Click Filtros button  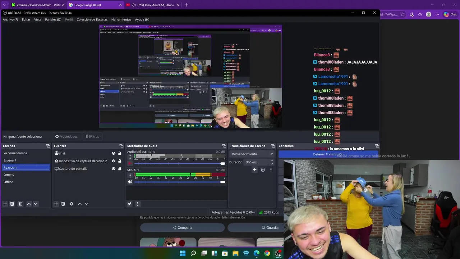tap(92, 136)
